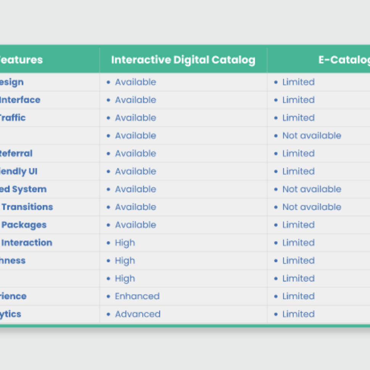Click High in the Interaction row
Image resolution: width=370 pixels, height=370 pixels.
pyautogui.click(x=125, y=243)
